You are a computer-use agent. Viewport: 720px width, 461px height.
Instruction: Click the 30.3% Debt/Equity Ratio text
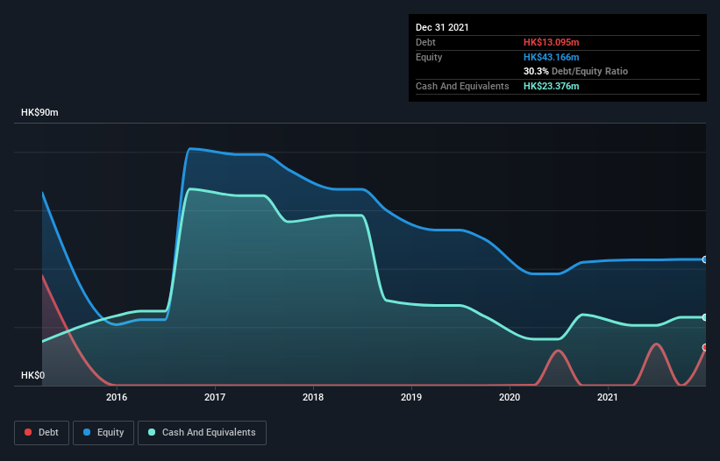pyautogui.click(x=575, y=71)
